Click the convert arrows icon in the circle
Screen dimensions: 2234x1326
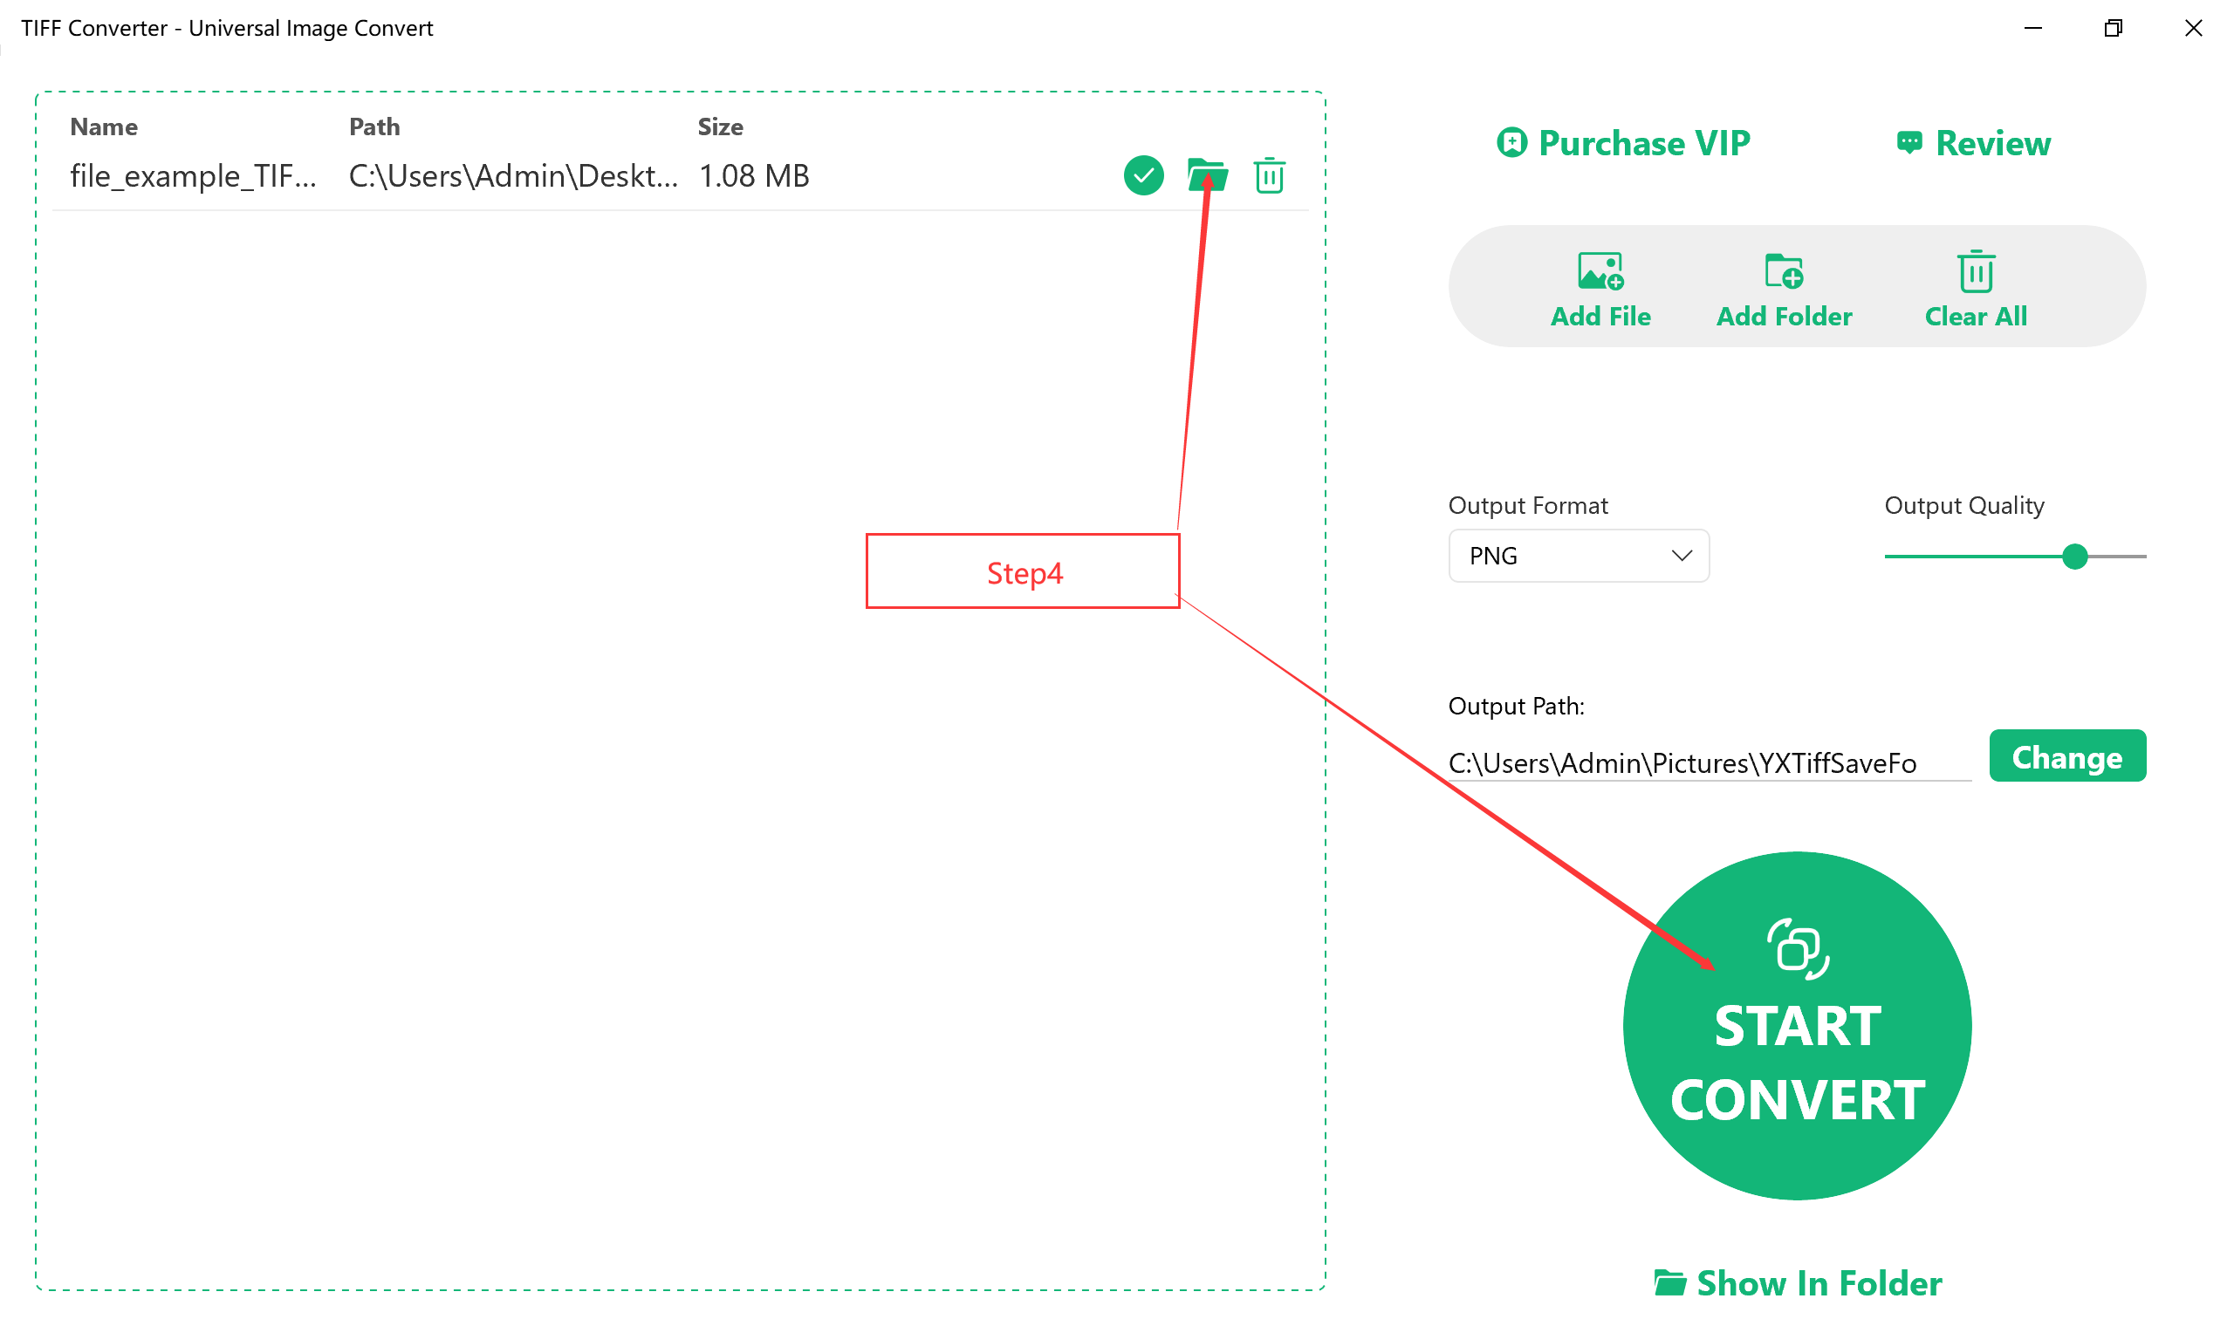(x=1797, y=949)
